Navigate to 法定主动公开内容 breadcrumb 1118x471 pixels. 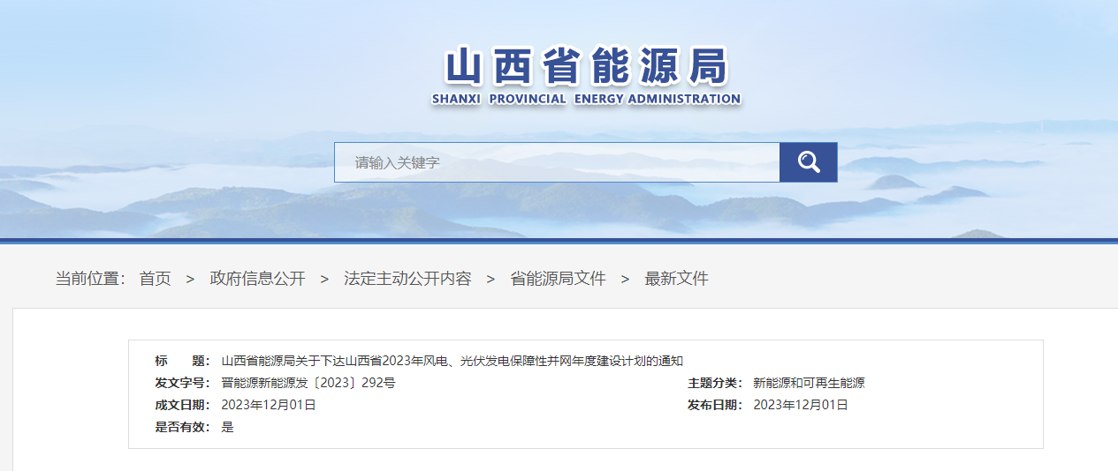(x=407, y=279)
